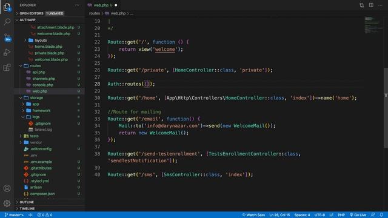Click routes in the breadcrumb
This screenshot has width=388, height=218.
[x=95, y=13]
